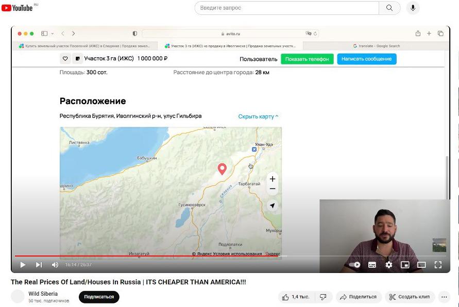This screenshot has width=459, height=307.
Task: Click Создать клип button
Action: (x=410, y=297)
